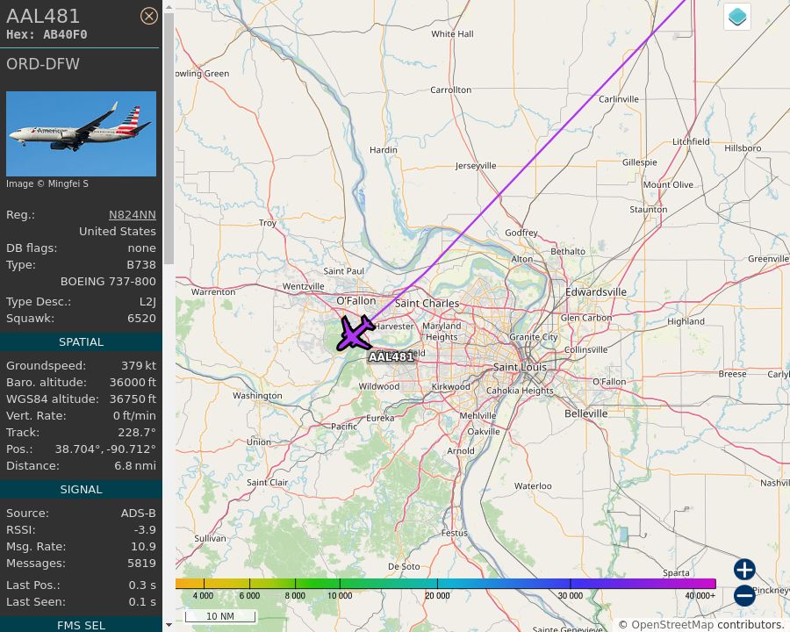790x632 pixels.
Task: Select Last Pos. value 0.3 s
Action: coord(142,585)
